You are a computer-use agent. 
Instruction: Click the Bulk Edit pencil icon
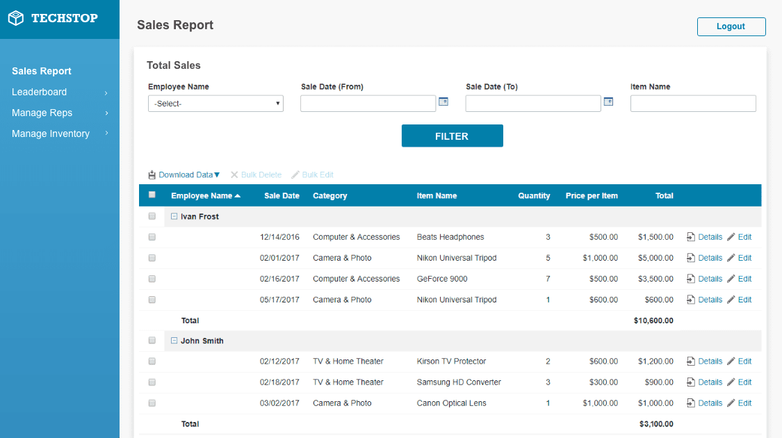coord(295,175)
